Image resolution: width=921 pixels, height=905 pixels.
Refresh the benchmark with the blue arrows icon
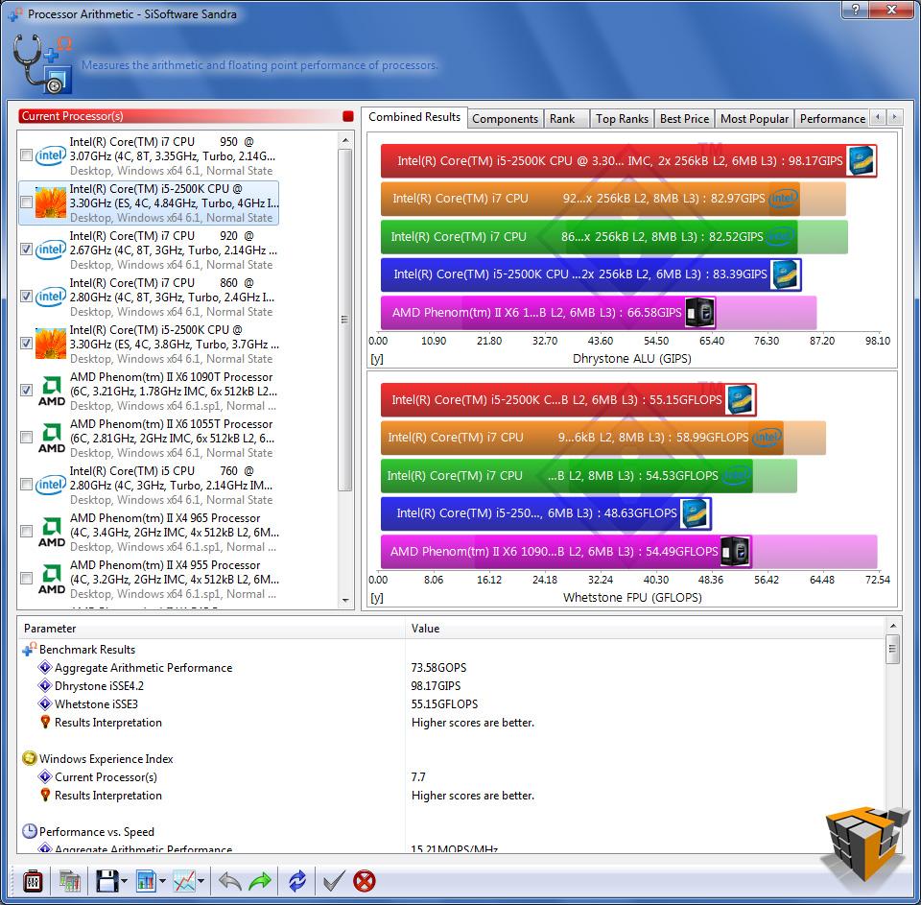297,881
